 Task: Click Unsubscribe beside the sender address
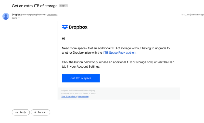[52, 15]
